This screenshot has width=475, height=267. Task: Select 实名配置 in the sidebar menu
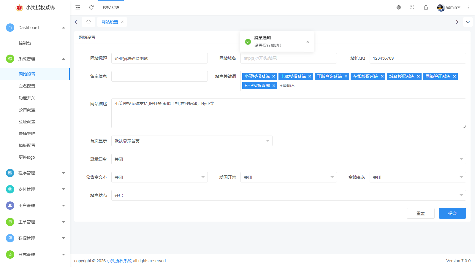tap(27, 86)
